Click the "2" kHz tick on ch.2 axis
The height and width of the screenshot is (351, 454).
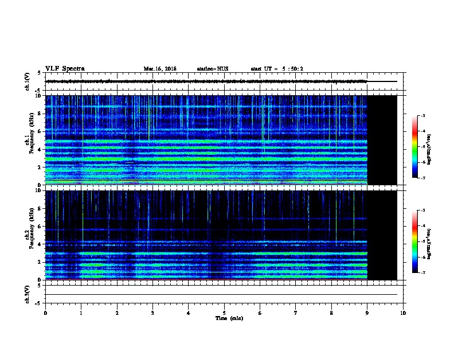40,262
